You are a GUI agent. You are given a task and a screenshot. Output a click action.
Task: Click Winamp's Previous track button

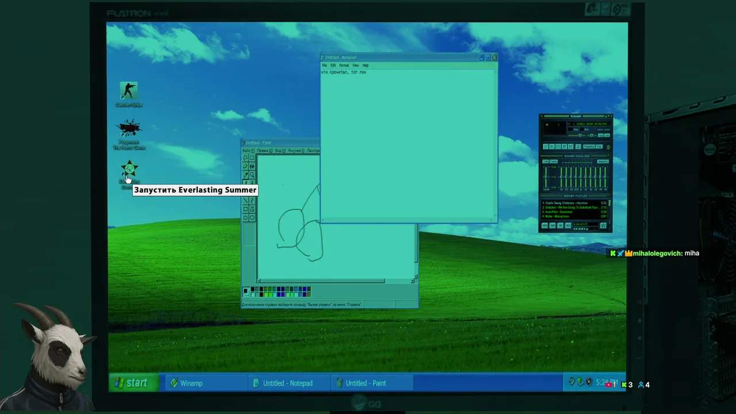(x=546, y=147)
